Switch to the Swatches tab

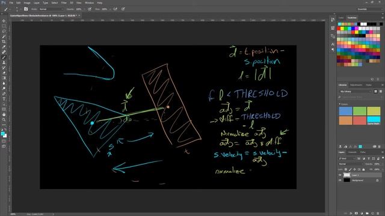[x=352, y=17]
